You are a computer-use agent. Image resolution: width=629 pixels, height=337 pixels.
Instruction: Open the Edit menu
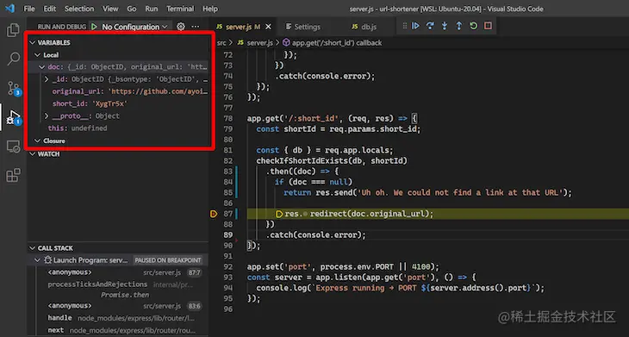(x=50, y=9)
